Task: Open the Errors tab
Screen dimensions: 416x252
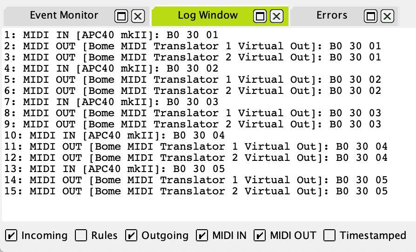Action: click(x=332, y=15)
